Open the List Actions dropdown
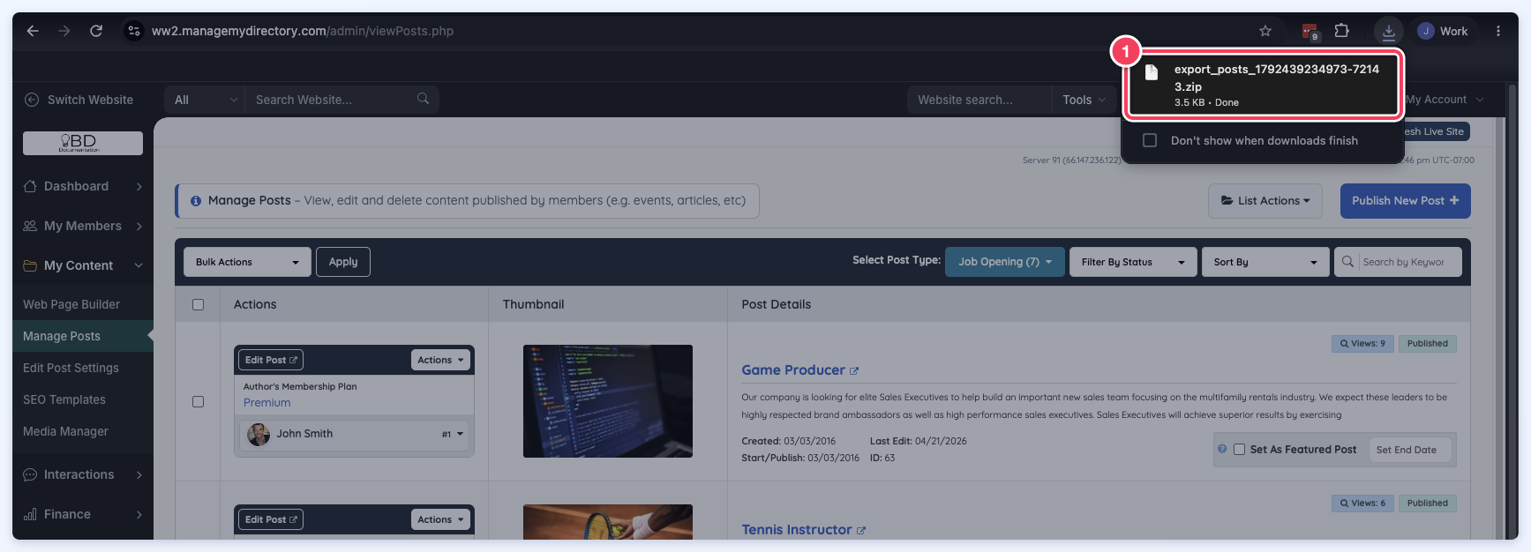 tap(1265, 201)
